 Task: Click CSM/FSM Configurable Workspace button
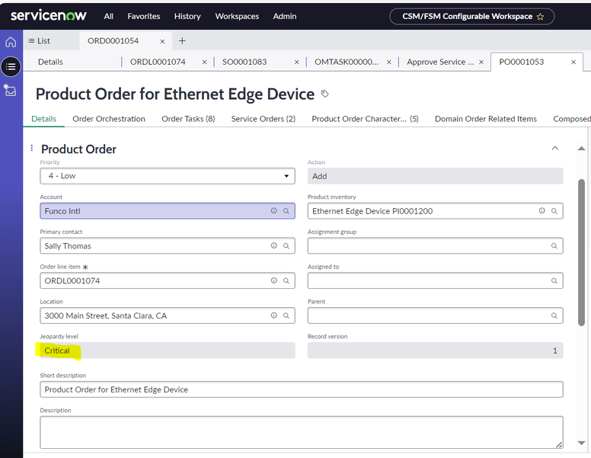point(471,17)
